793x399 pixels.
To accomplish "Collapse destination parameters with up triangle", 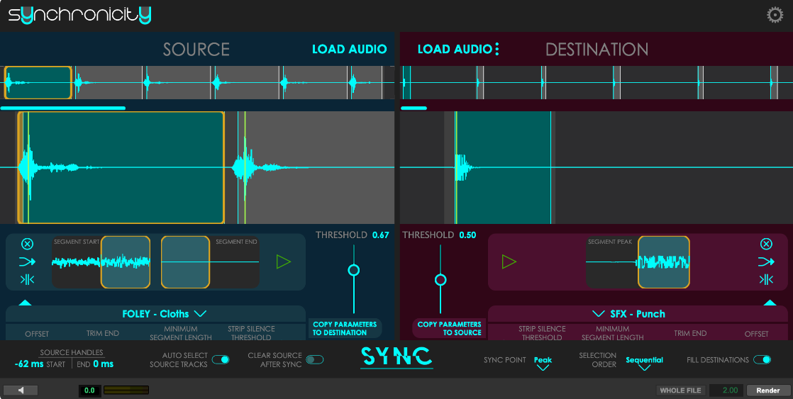I will point(770,303).
